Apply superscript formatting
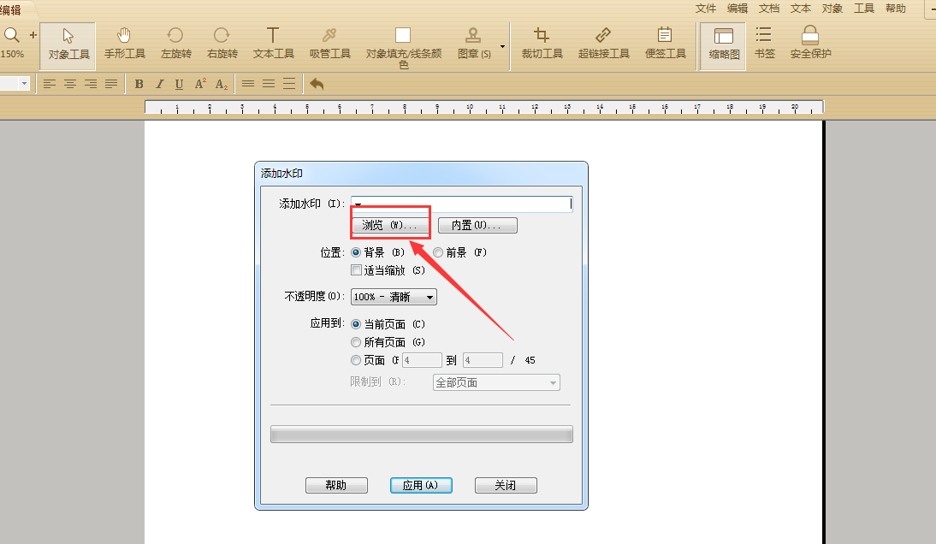 coord(200,84)
